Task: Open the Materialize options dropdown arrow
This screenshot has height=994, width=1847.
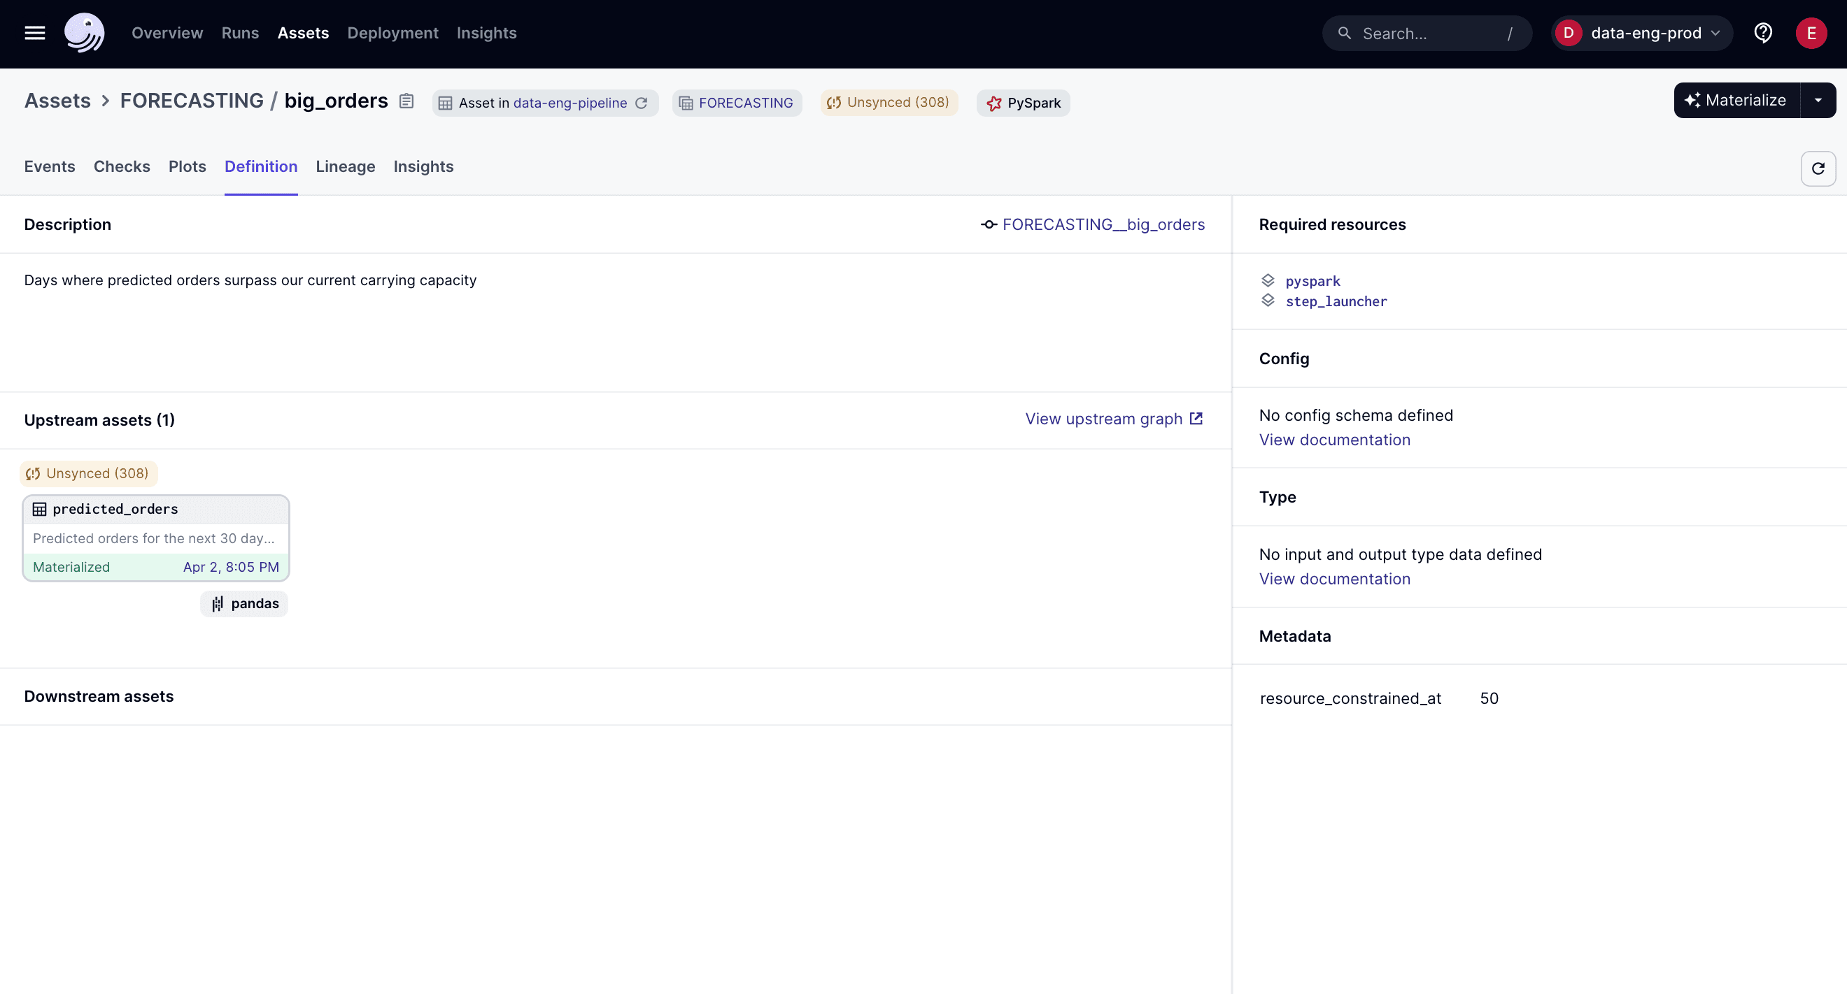Action: (x=1819, y=99)
